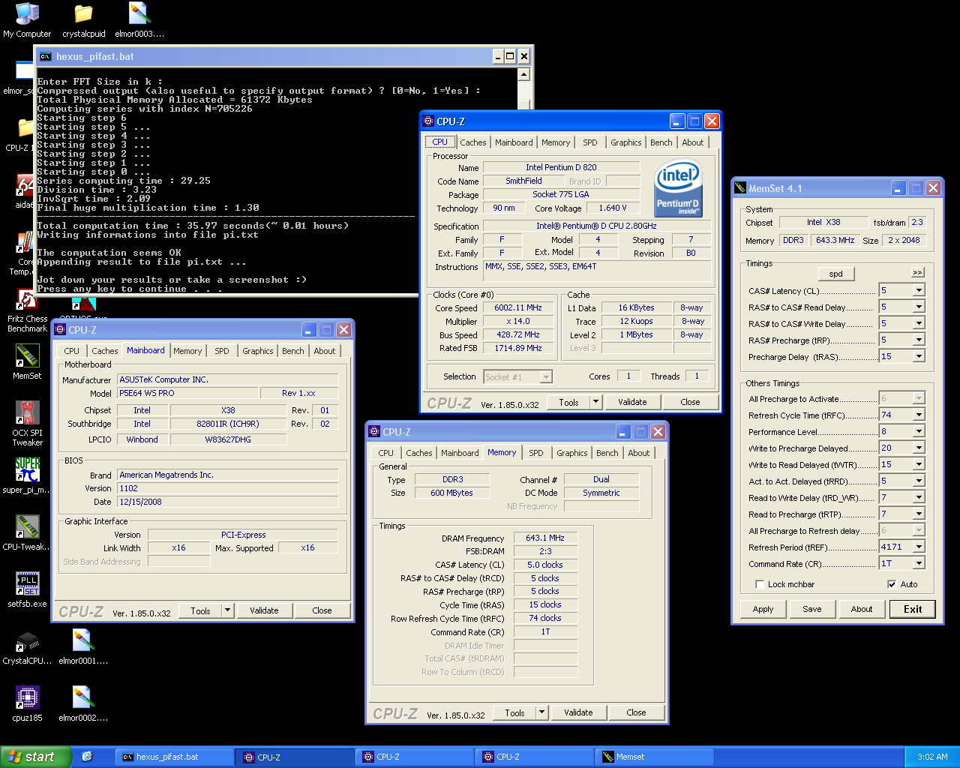Open Write to Precharge Delayed dropdown
The height and width of the screenshot is (768, 960).
point(919,448)
